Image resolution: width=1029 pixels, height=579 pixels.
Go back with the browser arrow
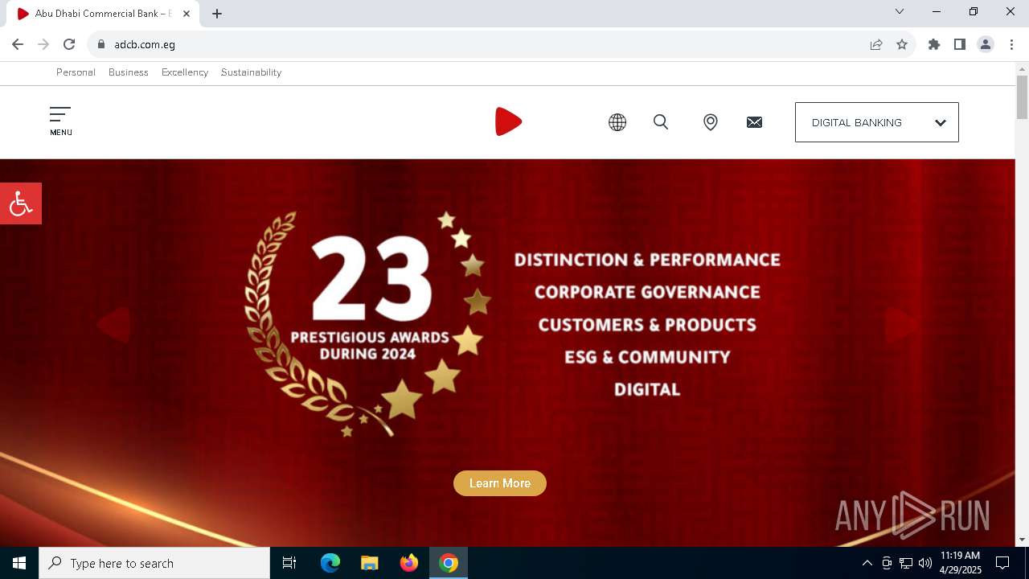tap(18, 44)
